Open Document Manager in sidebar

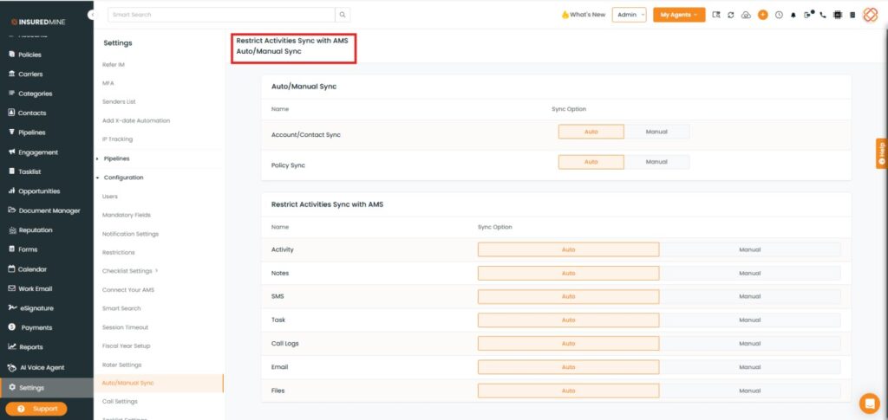click(x=49, y=210)
